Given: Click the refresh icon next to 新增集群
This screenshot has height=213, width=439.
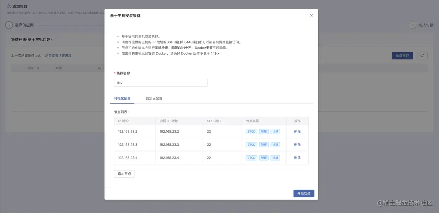Looking at the screenshot, I should click(422, 55).
